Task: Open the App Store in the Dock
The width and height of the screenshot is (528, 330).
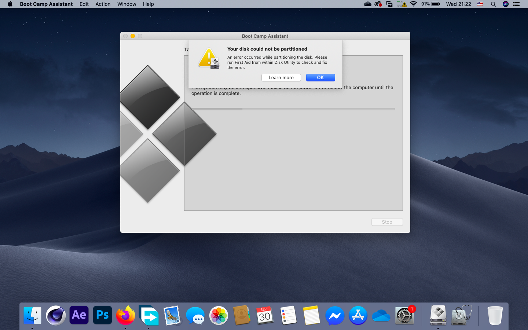Action: click(x=358, y=315)
